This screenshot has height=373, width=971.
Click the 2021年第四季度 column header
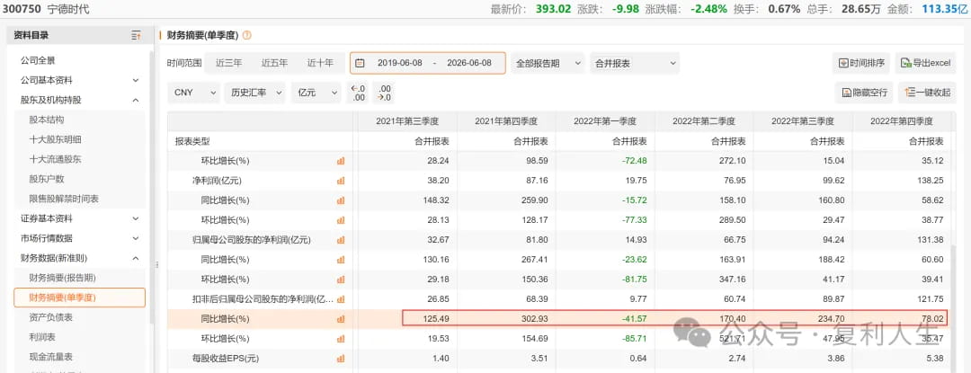click(x=506, y=121)
